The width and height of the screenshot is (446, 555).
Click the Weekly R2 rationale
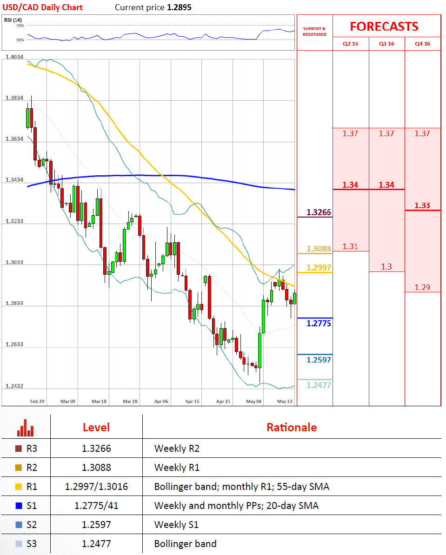177,449
